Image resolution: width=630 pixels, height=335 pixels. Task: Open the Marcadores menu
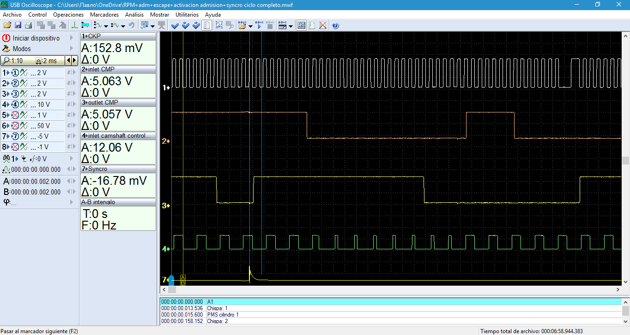coord(104,15)
